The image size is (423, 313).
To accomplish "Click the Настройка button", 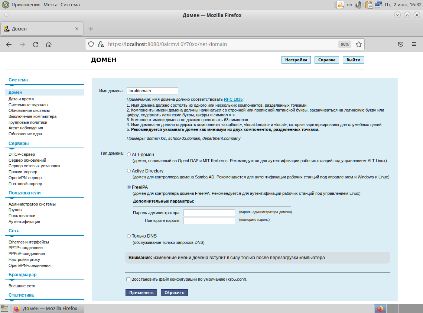I will (x=296, y=60).
